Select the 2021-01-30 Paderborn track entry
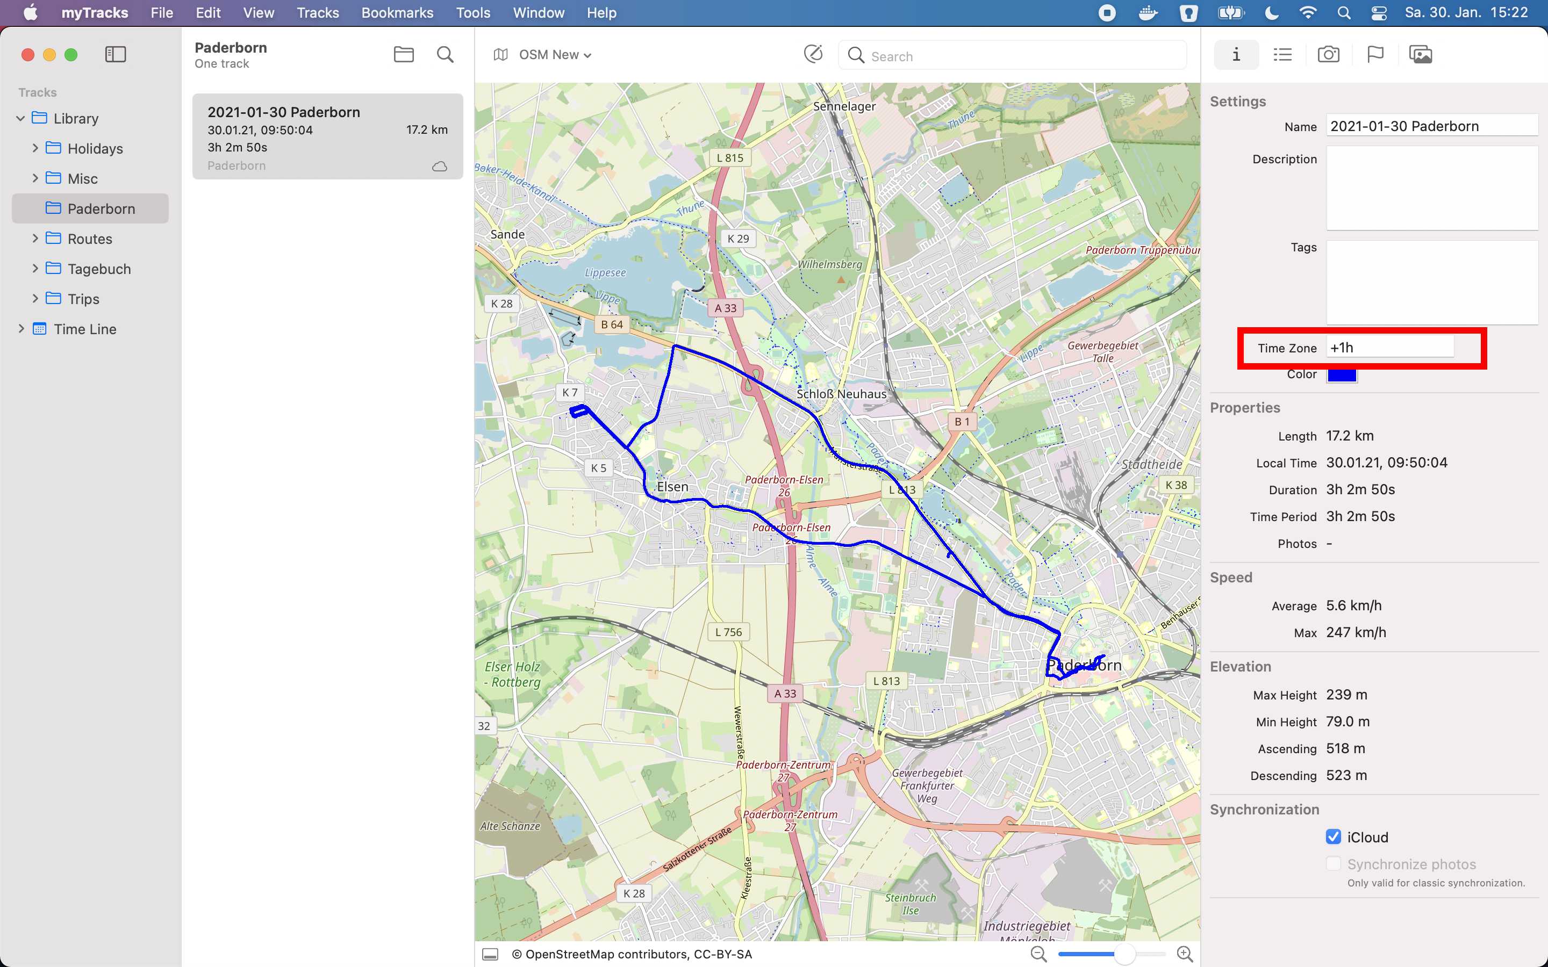The width and height of the screenshot is (1548, 967). 327,137
